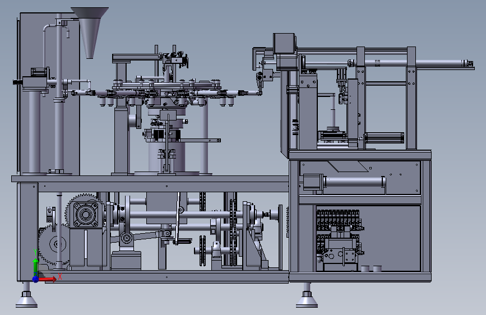This screenshot has height=315, width=486.
Task: Click the red X axis arrow of the triad
Action: point(48,279)
